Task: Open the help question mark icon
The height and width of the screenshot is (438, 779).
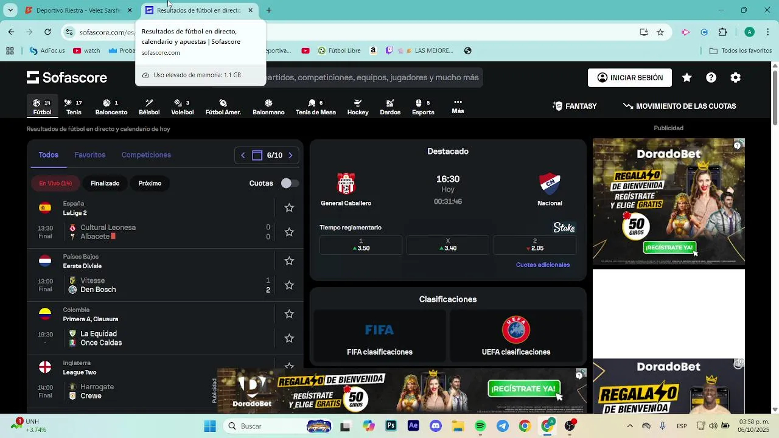Action: pyautogui.click(x=711, y=77)
